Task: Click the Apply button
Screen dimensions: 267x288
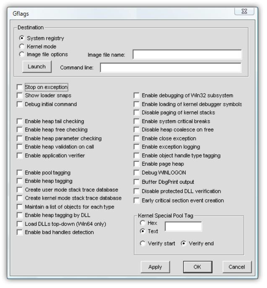Action: tap(155, 267)
